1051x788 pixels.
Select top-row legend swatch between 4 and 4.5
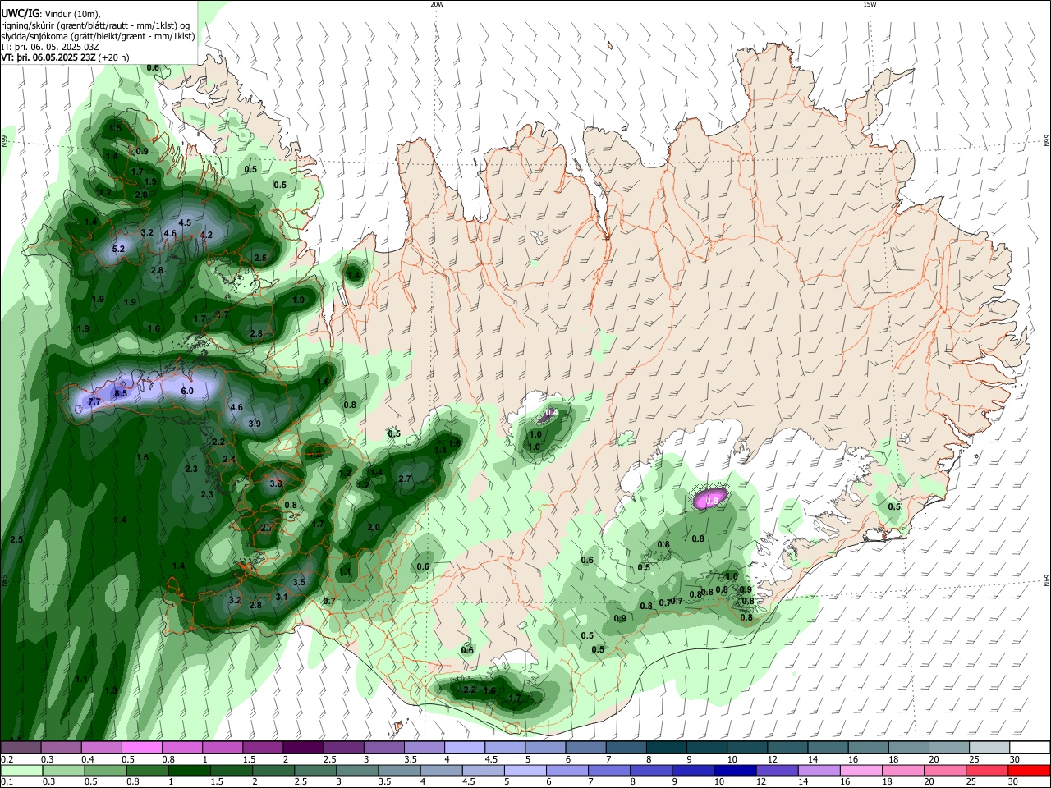coord(464,748)
